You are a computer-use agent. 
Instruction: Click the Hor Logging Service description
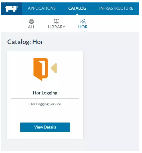pyautogui.click(x=45, y=104)
